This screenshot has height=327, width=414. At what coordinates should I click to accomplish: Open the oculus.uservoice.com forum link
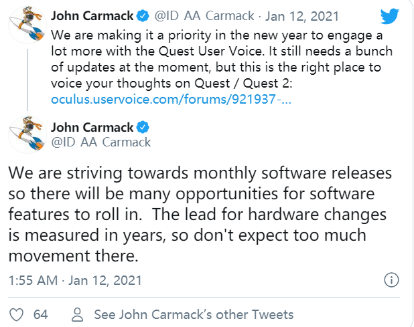coord(171,100)
